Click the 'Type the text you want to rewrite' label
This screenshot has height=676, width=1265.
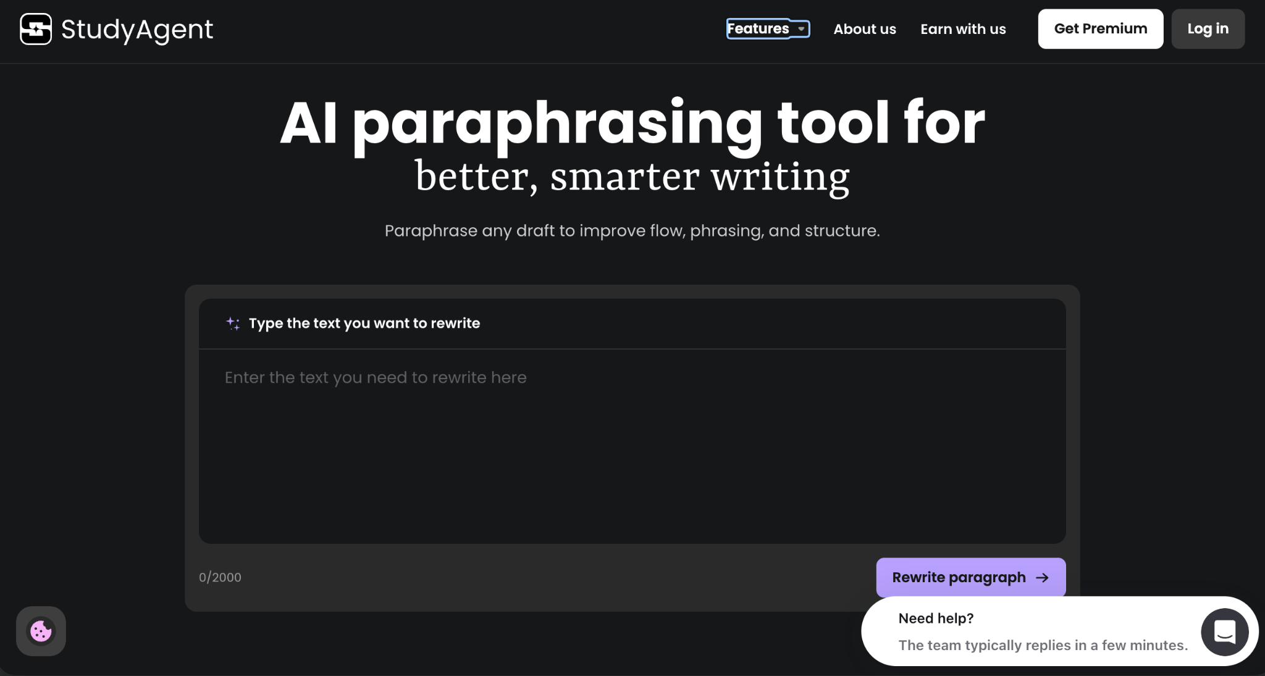[x=364, y=323]
